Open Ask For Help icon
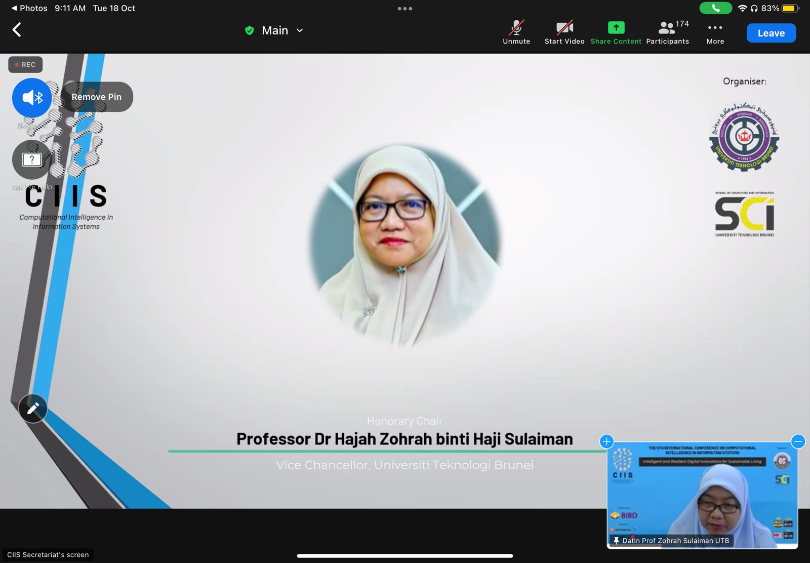 32,160
